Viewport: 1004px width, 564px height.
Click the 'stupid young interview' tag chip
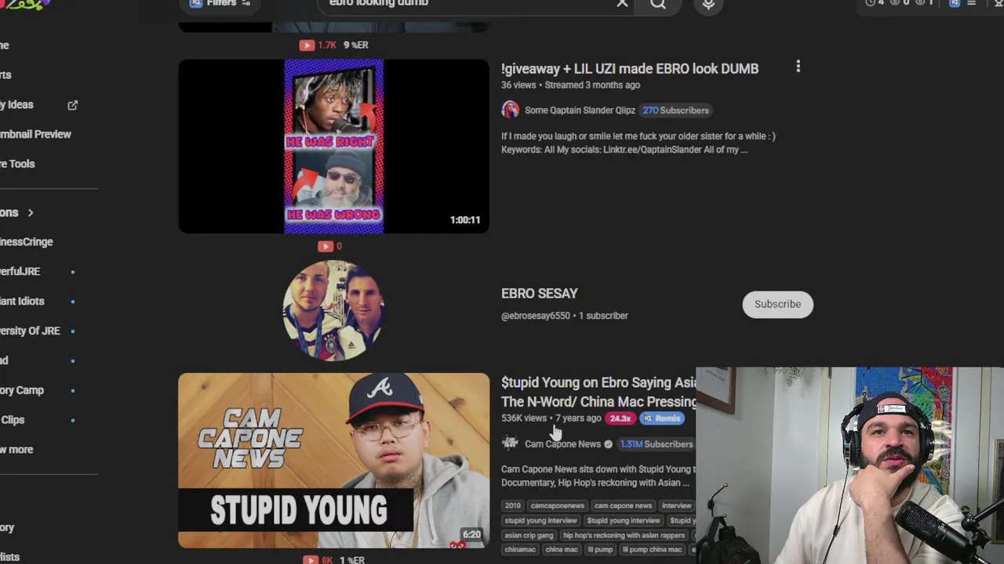(x=540, y=521)
